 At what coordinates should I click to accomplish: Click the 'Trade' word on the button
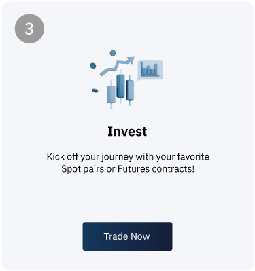point(116,236)
